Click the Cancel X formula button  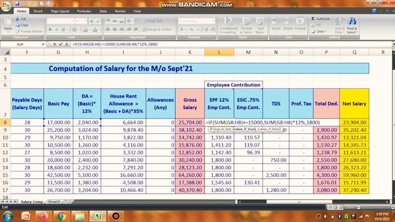tap(55, 44)
